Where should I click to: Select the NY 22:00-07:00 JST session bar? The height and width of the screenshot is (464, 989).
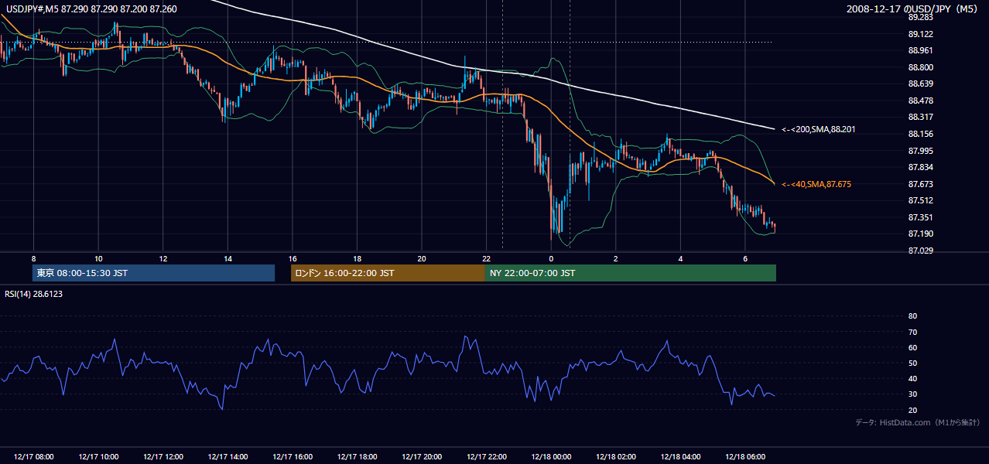coord(631,273)
